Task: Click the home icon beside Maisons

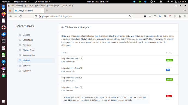Action: click(20, 35)
